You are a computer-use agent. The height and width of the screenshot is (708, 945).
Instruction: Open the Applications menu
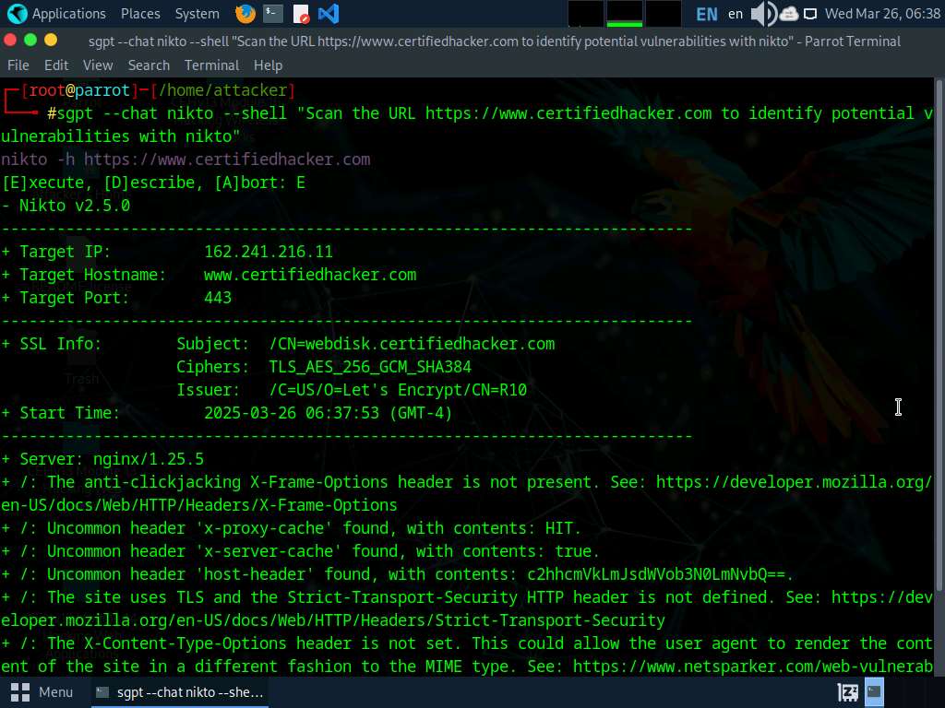click(55, 14)
